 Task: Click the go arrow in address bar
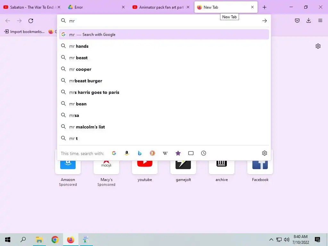264,21
